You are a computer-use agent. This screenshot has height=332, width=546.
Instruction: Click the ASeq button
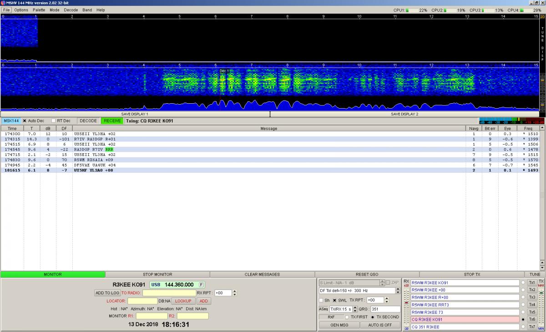[323, 309]
